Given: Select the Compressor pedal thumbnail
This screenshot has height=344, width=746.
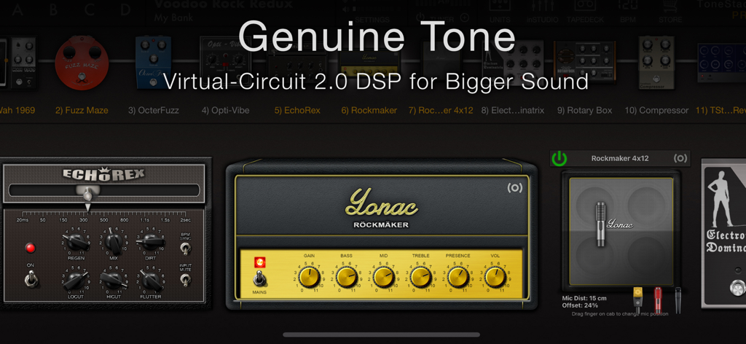Looking at the screenshot, I should 656,63.
